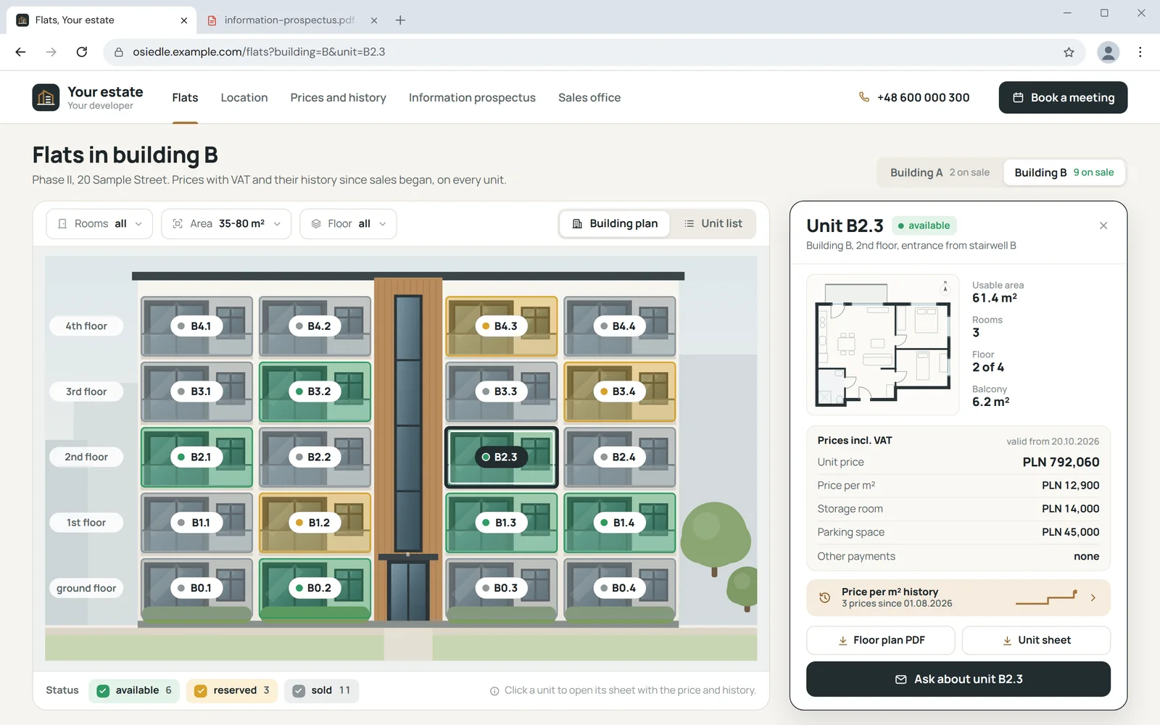Open the browser three-dot menu

[x=1140, y=52]
